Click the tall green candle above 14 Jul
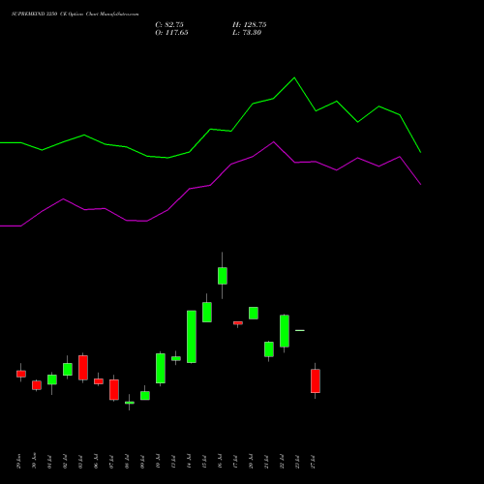This screenshot has height=484, width=484. [x=192, y=337]
